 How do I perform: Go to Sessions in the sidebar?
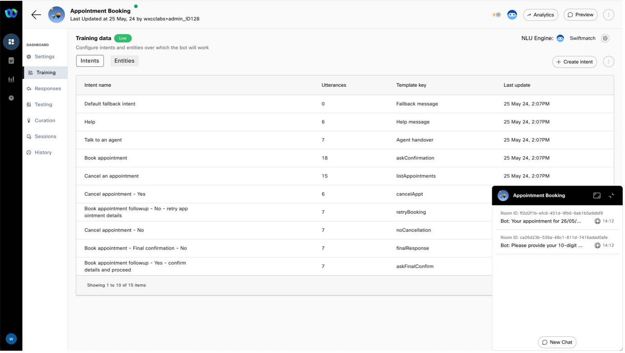[x=45, y=136]
